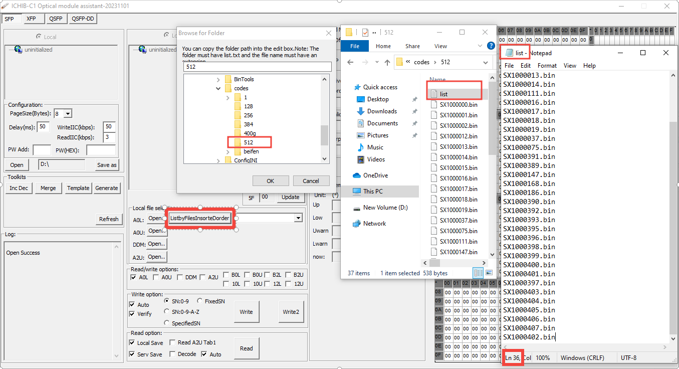The height and width of the screenshot is (369, 679).
Task: Expand the ListbyFilesInsorteDorder combo box
Action: 299,218
